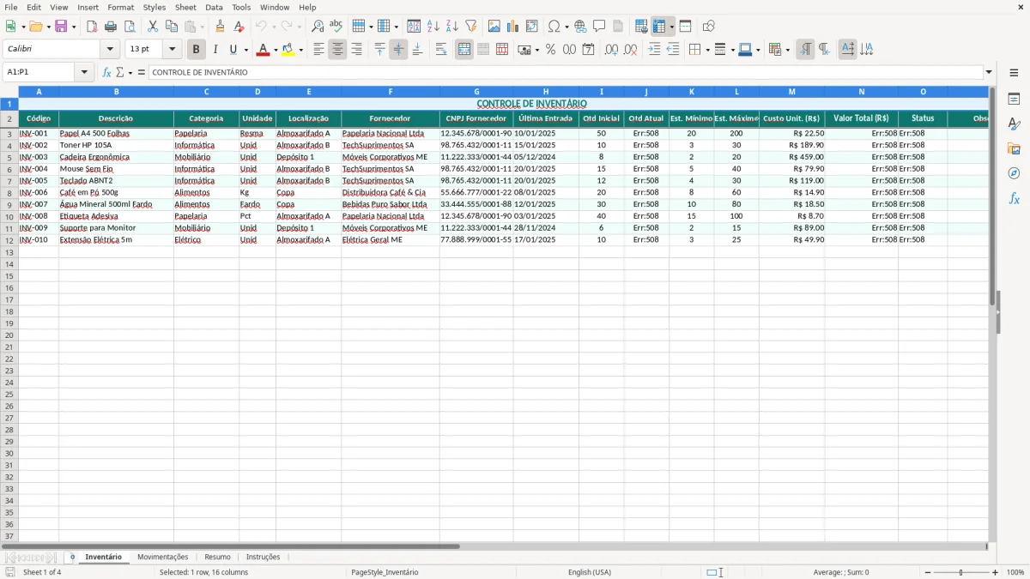Add a decimal place
This screenshot has height=579, width=1030.
pos(611,50)
